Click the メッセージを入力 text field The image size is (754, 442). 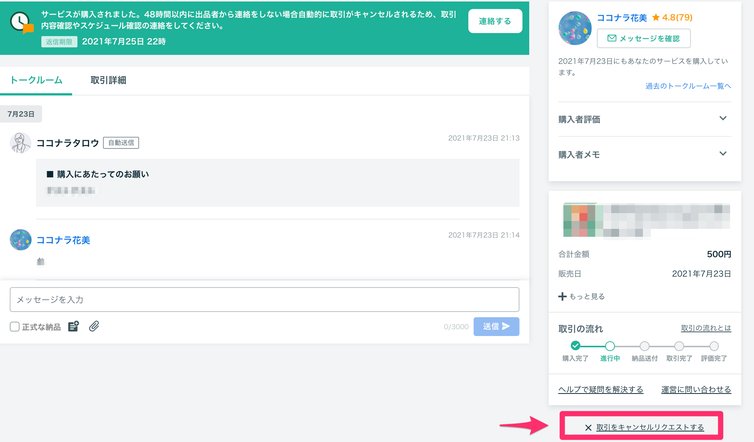pos(264,300)
